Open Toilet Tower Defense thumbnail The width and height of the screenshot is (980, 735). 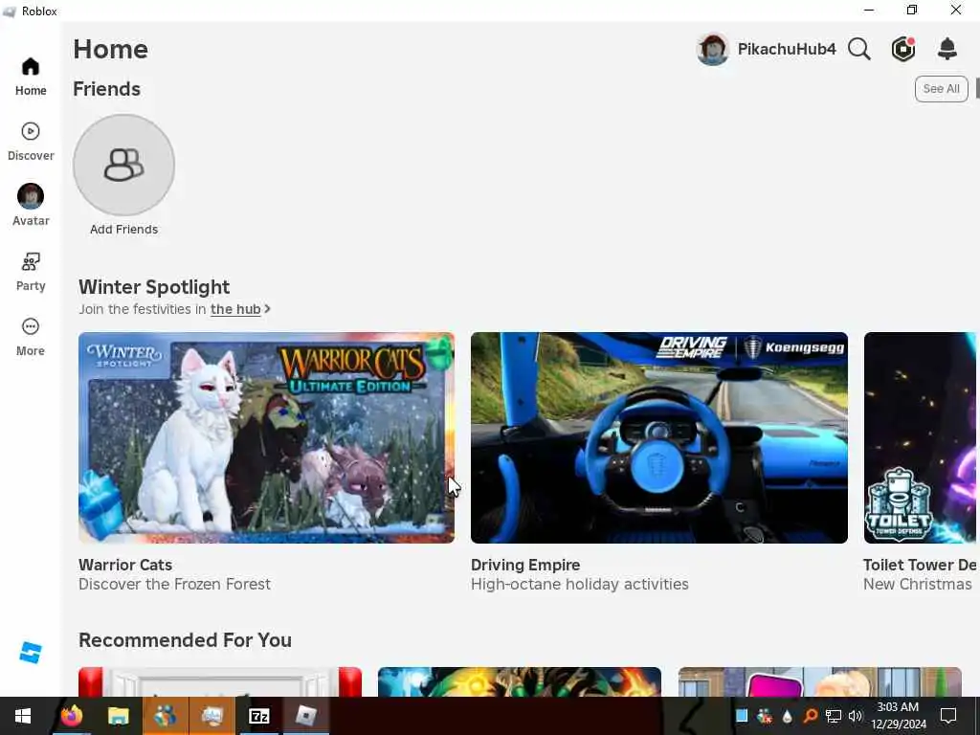(920, 437)
